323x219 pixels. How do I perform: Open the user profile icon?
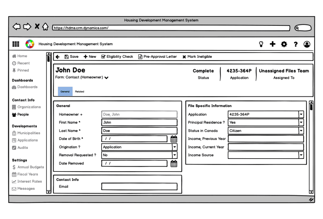(307, 44)
